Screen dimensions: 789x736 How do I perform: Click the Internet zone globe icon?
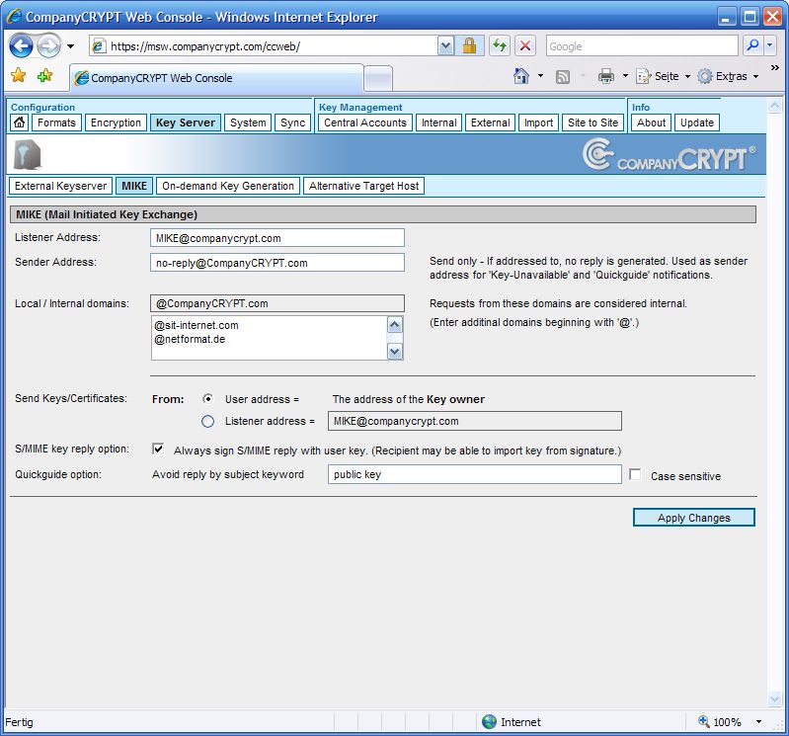(489, 722)
